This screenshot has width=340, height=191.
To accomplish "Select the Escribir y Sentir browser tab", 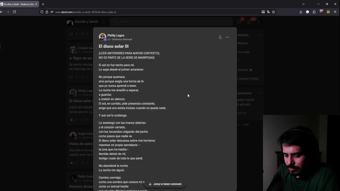I will tap(19, 4).
